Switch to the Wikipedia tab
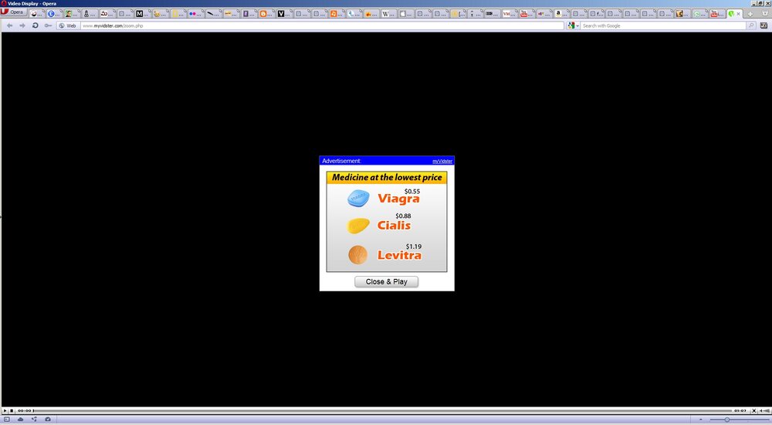The height and width of the screenshot is (425, 772). point(388,14)
